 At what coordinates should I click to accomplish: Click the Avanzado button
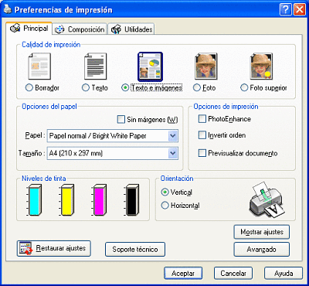click(262, 250)
